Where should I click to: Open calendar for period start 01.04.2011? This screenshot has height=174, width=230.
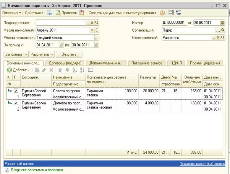(x=61, y=45)
